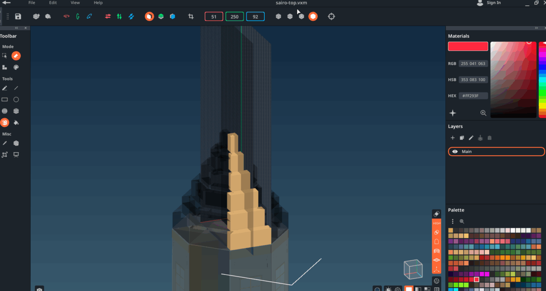Click the crop volume icon in top toolbar

pyautogui.click(x=191, y=16)
